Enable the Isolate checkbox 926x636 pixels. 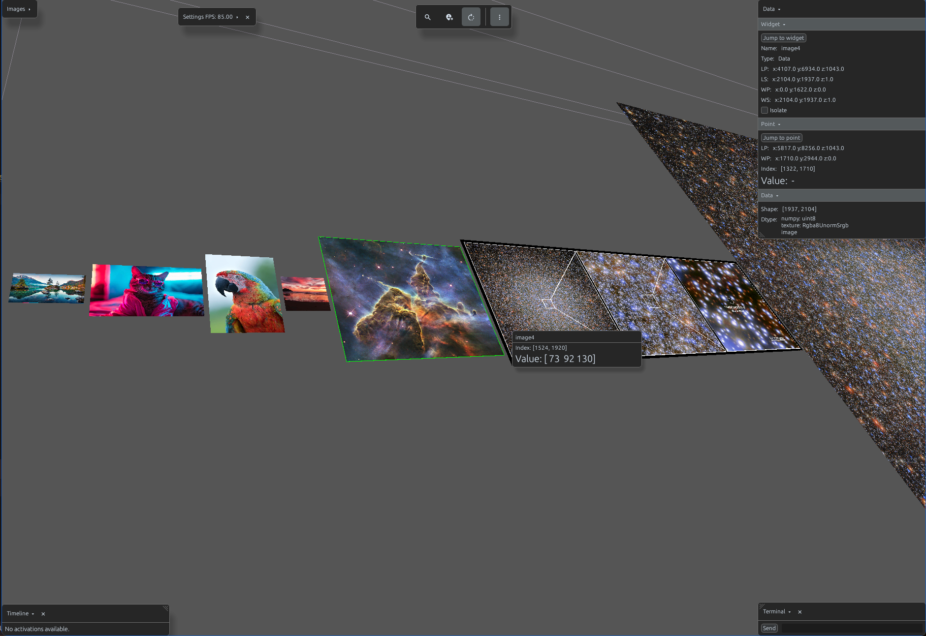click(765, 110)
